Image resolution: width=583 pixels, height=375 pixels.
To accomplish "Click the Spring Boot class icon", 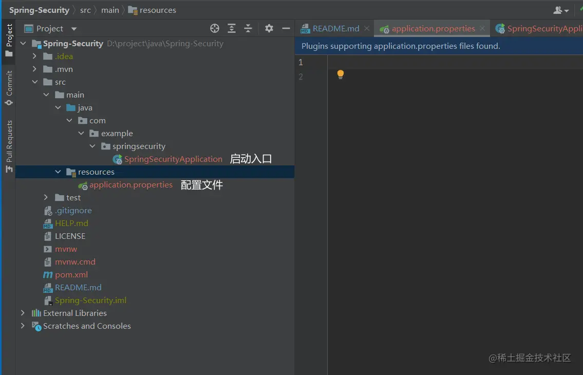I will [118, 160].
